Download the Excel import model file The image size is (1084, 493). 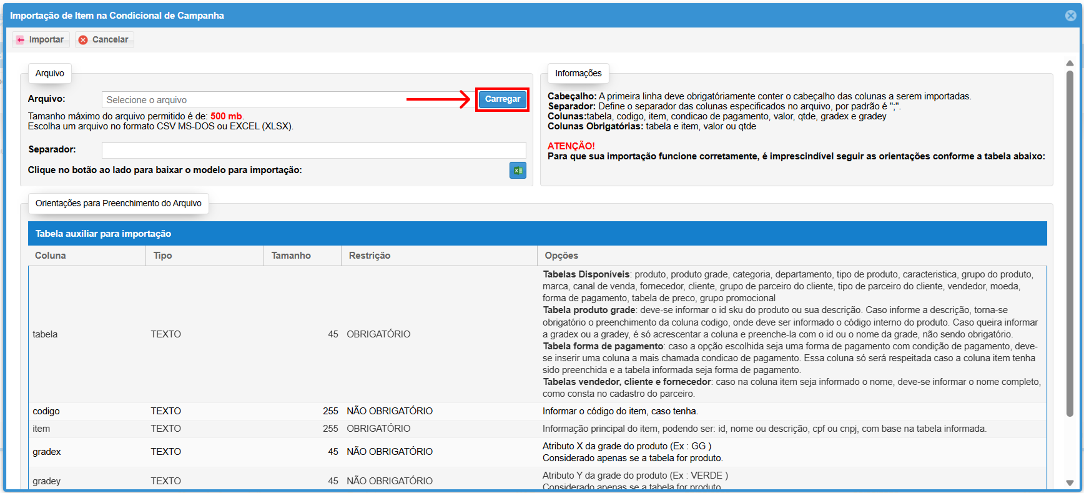(518, 171)
